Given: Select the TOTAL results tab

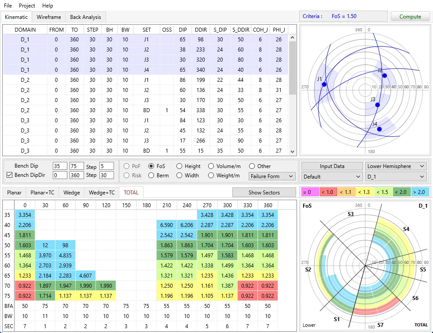Looking at the screenshot, I should pyautogui.click(x=131, y=193).
